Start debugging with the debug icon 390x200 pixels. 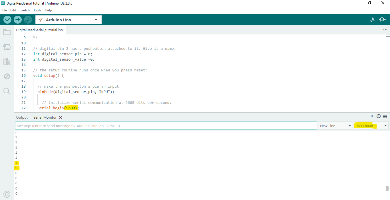click(x=28, y=20)
